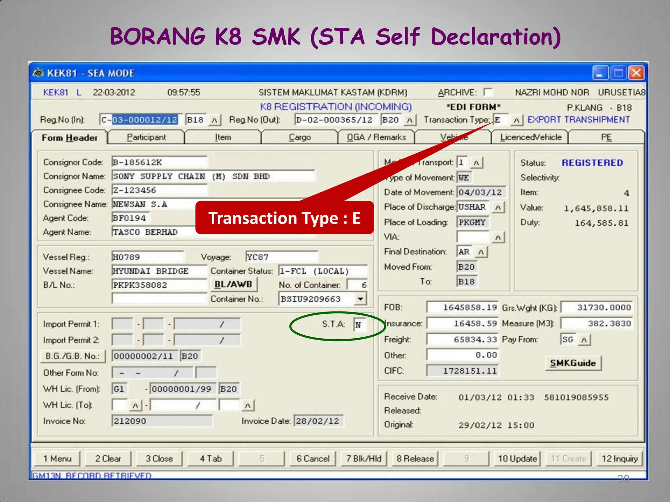
Task: Click the 2 Clear button
Action: coord(108,459)
